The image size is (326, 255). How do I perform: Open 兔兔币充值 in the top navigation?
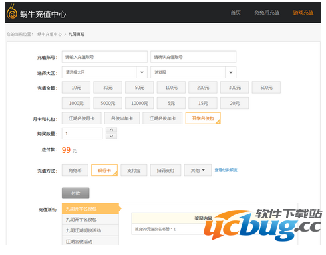(267, 13)
